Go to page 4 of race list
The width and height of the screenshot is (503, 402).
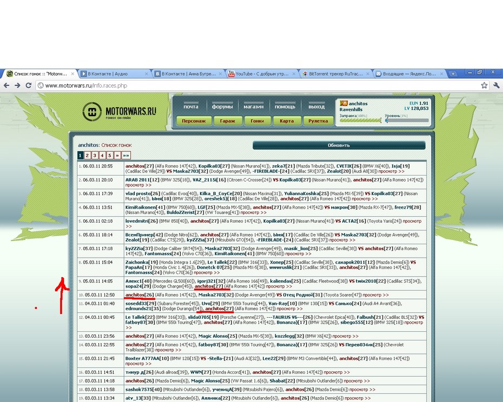point(102,156)
